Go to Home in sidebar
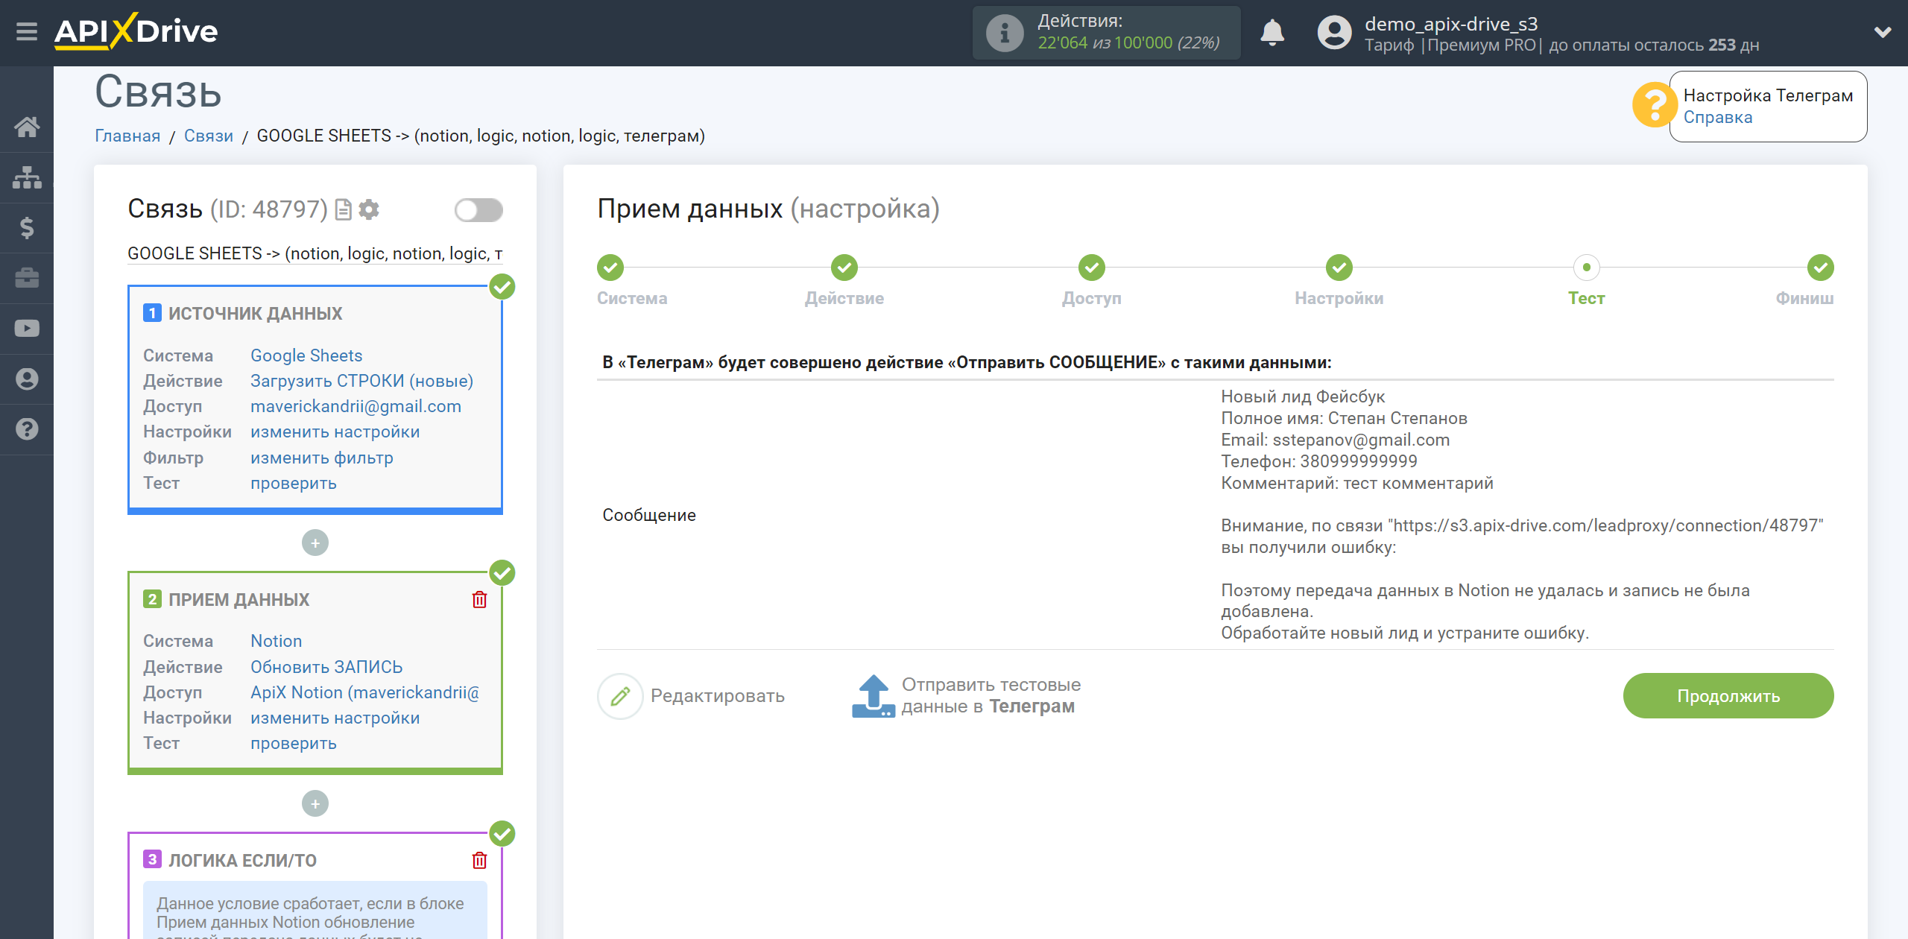 pos(27,127)
